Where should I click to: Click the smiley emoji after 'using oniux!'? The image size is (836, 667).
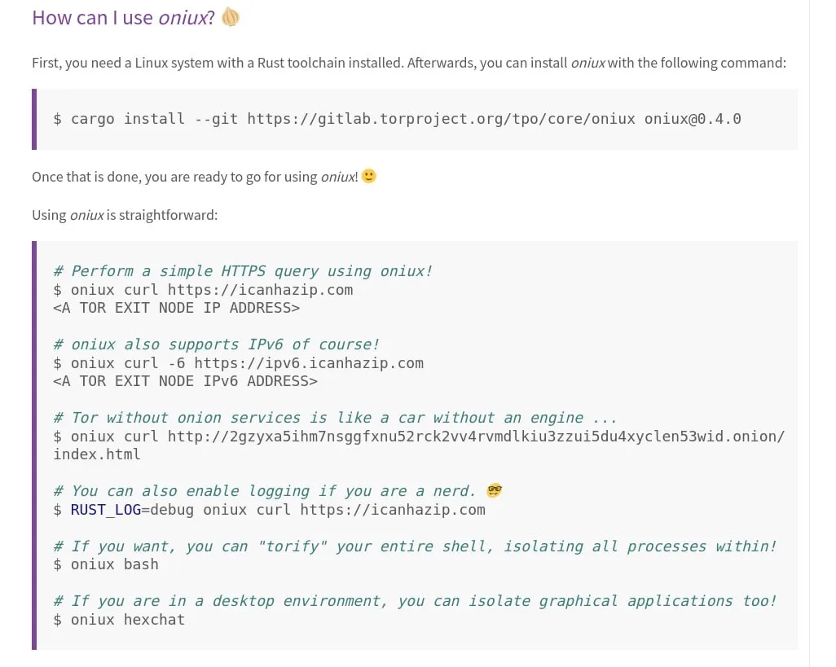(x=368, y=176)
